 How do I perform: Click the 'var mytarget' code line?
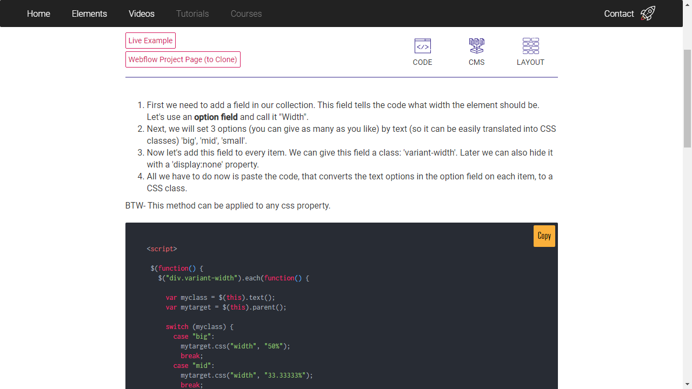coord(226,307)
